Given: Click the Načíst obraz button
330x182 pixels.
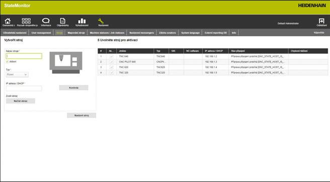Looking at the screenshot, I should 21,101.
